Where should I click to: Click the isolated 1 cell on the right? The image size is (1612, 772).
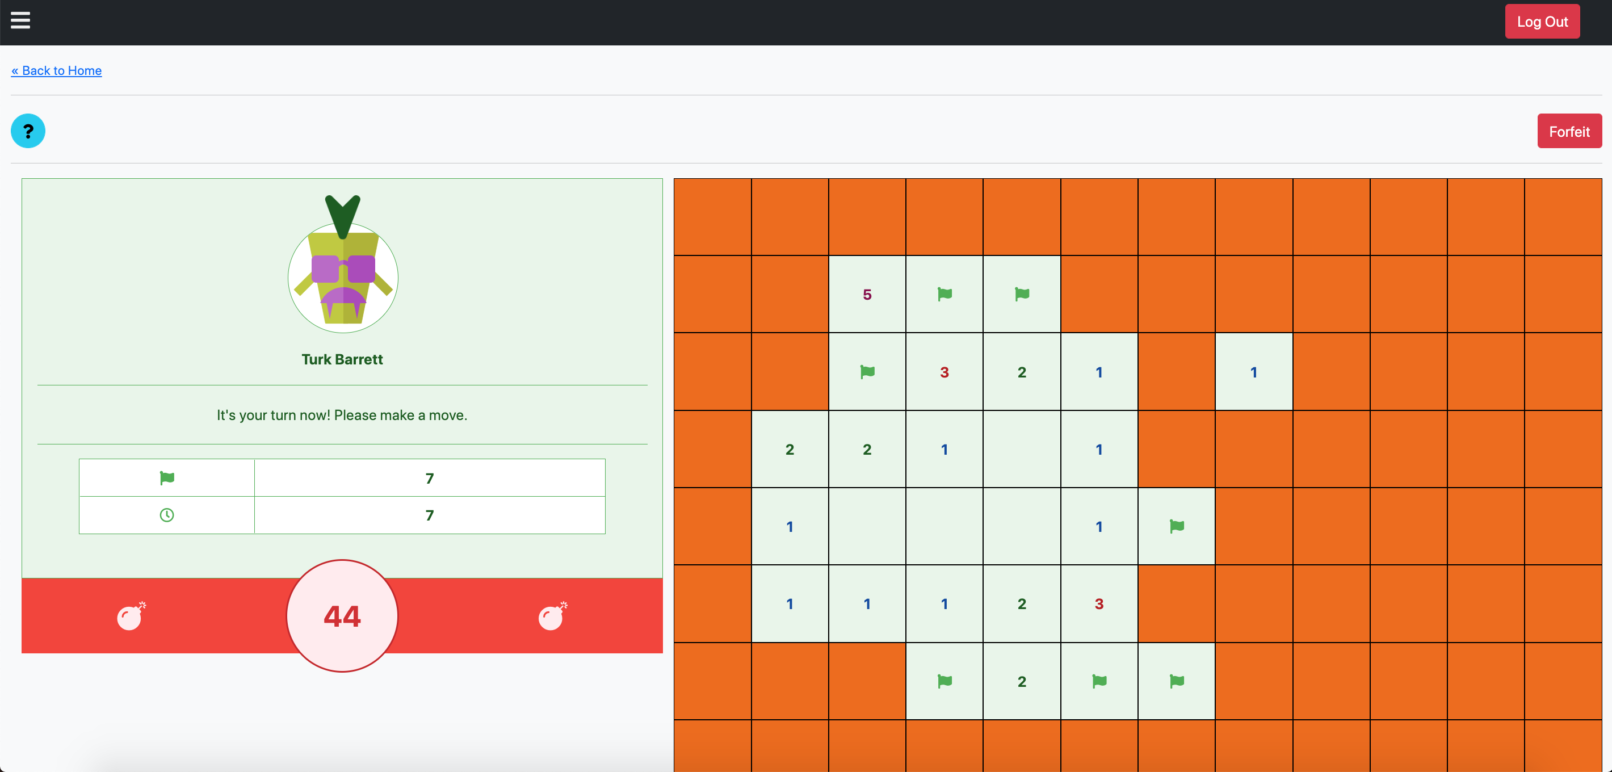tap(1253, 372)
